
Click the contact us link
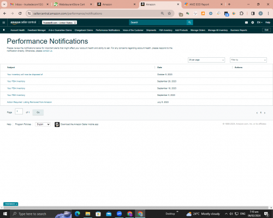(x=48, y=51)
